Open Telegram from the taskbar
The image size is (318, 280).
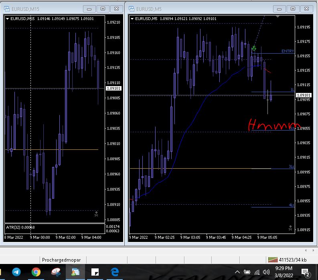16,272
